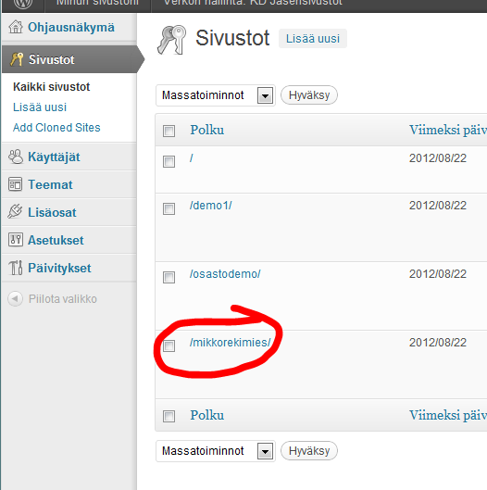Viewport: 487px width, 490px height.
Task: Click the Teemat themes icon
Action: pos(16,184)
